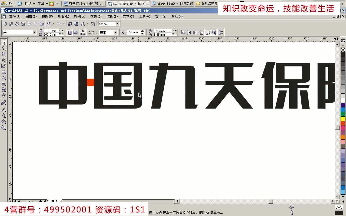Open the zoom level dropdown showing 824%
Image resolution: width=346 pixels, height=216 pixels.
117,23
